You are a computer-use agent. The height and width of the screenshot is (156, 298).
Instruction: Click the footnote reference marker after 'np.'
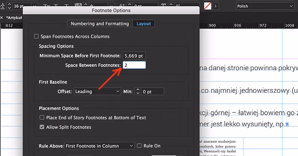(x=287, y=124)
